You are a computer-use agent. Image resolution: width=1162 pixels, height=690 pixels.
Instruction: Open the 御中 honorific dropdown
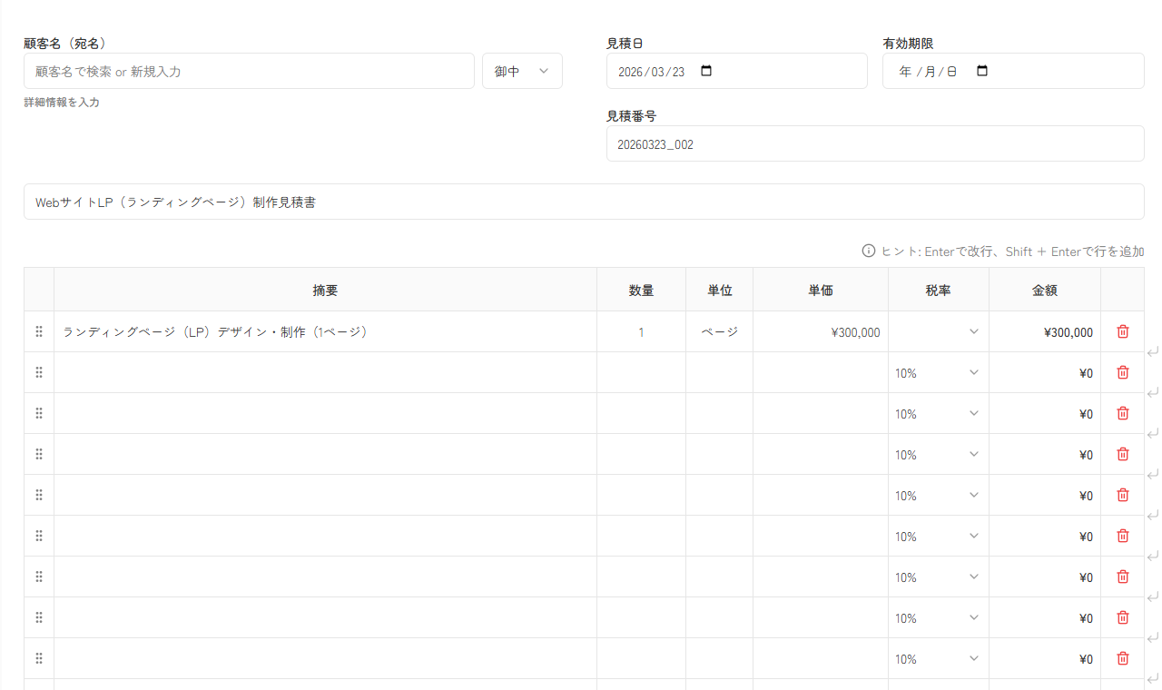point(522,71)
